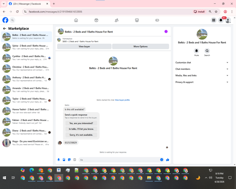Image resolution: width=236 pixels, height=189 pixels.
Task: Open the Gaming icon in top nav
Action: coord(157,20)
